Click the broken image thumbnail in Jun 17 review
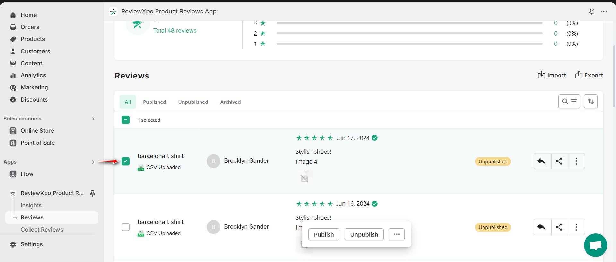The width and height of the screenshot is (616, 262). coord(304,178)
